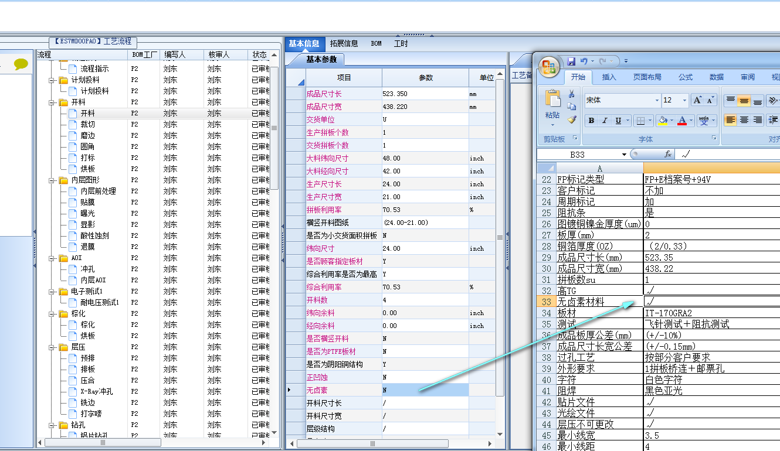
Task: Switch to the 数据 ribbon tab
Action: pyautogui.click(x=717, y=77)
